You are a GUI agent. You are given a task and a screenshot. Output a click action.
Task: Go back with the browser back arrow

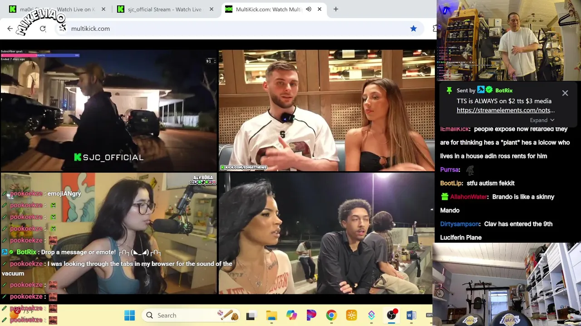click(10, 29)
